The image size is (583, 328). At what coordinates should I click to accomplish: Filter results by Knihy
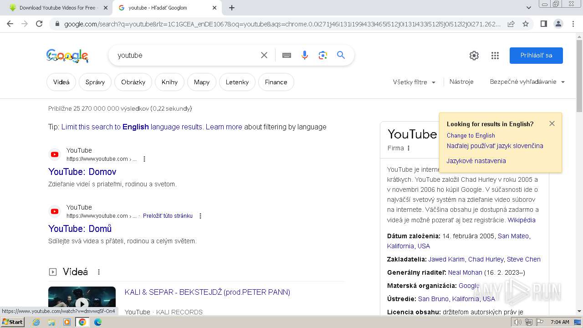[169, 82]
